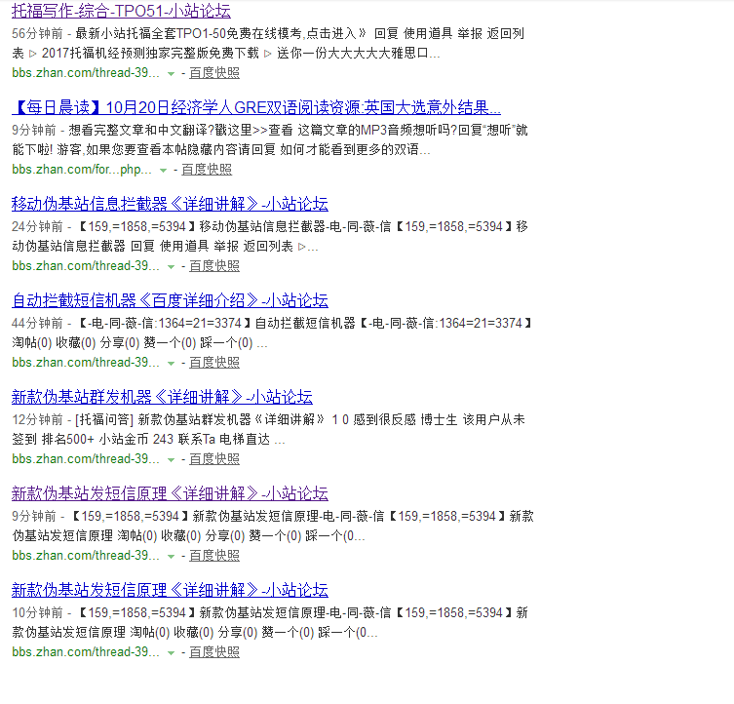View 百度快照 for 新款伪基站群发机器 result

pyautogui.click(x=214, y=459)
